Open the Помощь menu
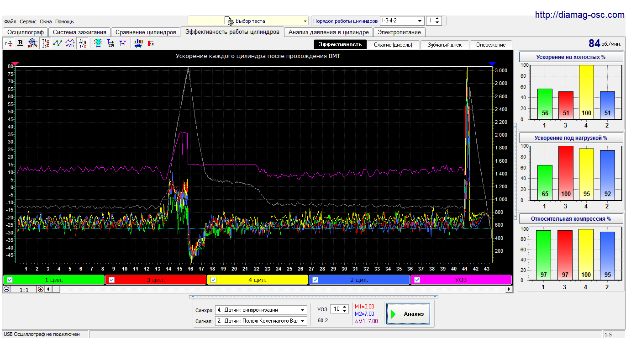Screen dimensions: 631x340 pos(64,21)
